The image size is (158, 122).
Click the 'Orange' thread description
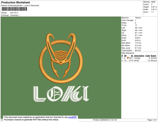pyautogui.click(x=137, y=58)
